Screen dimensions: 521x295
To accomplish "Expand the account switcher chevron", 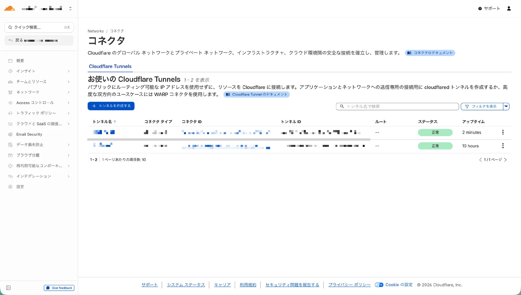I will 70,8.
